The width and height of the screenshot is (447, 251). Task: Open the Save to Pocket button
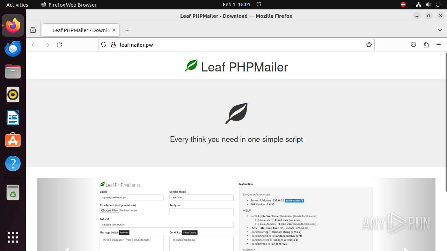[413, 45]
